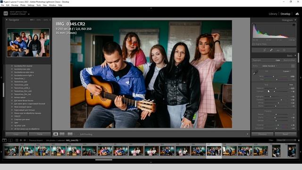This screenshot has height=170, width=302.
Task: Choose Color treatment
Action: (x=278, y=60)
